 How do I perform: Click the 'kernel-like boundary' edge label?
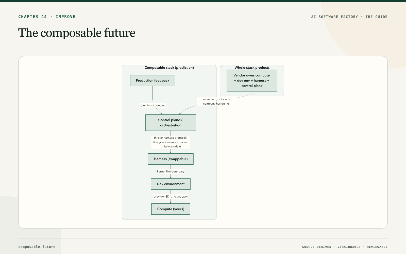(x=171, y=171)
